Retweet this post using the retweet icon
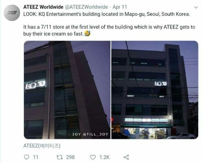 pyautogui.click(x=60, y=157)
